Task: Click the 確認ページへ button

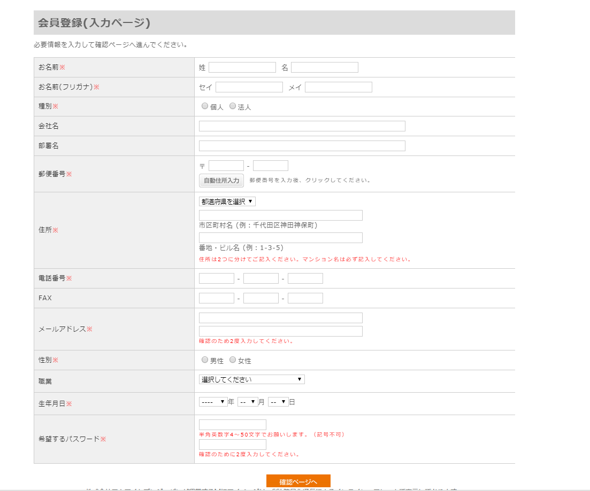Action: tap(298, 481)
